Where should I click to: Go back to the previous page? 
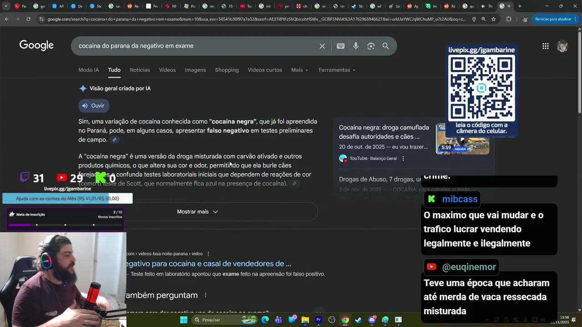(6, 19)
